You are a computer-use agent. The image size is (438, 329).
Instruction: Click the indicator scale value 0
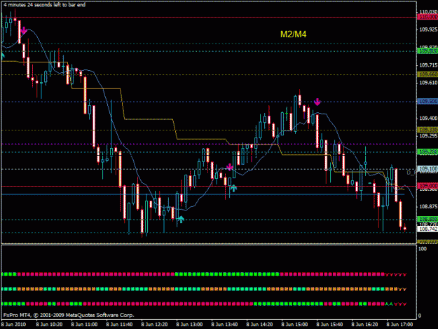pos(420,316)
